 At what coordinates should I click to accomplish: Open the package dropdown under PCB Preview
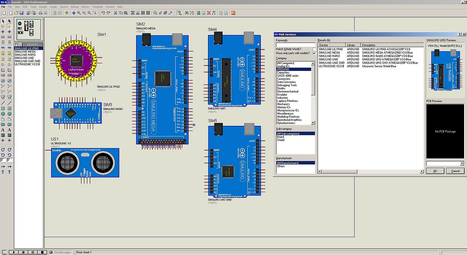(462, 164)
